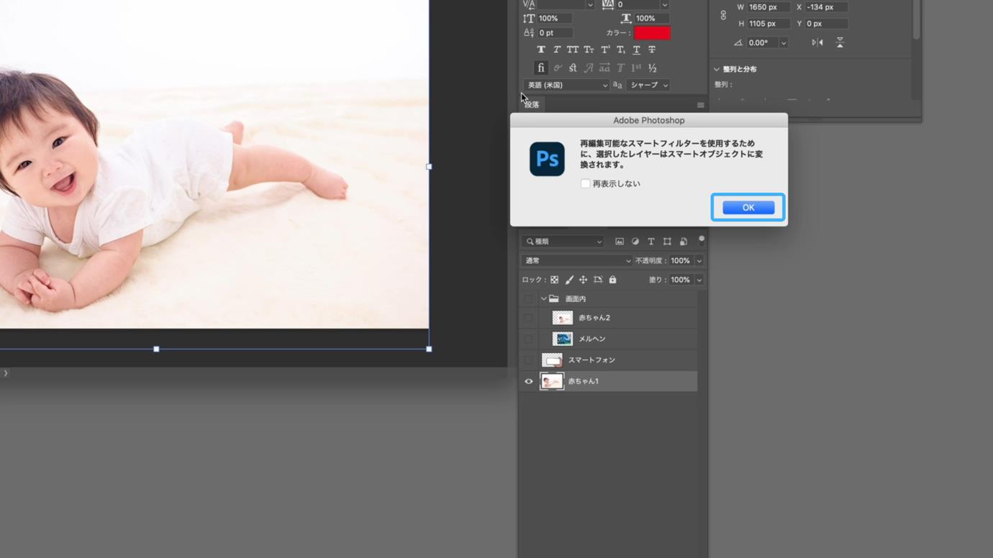The width and height of the screenshot is (993, 558).
Task: Open the tracking value dropdown arrow
Action: pyautogui.click(x=664, y=5)
